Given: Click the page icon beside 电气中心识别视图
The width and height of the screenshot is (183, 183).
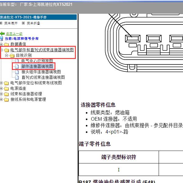Looking at the screenshot, I should click(17, 61).
